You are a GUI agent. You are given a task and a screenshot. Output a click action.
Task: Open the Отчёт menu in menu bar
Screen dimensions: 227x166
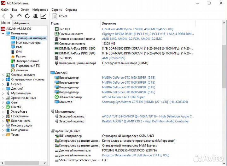point(25,10)
